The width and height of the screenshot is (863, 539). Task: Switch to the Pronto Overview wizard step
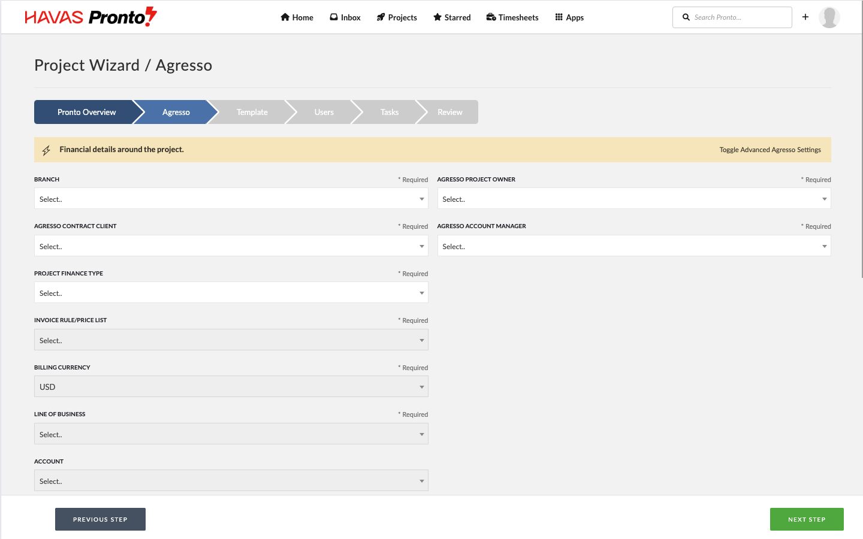click(x=86, y=112)
